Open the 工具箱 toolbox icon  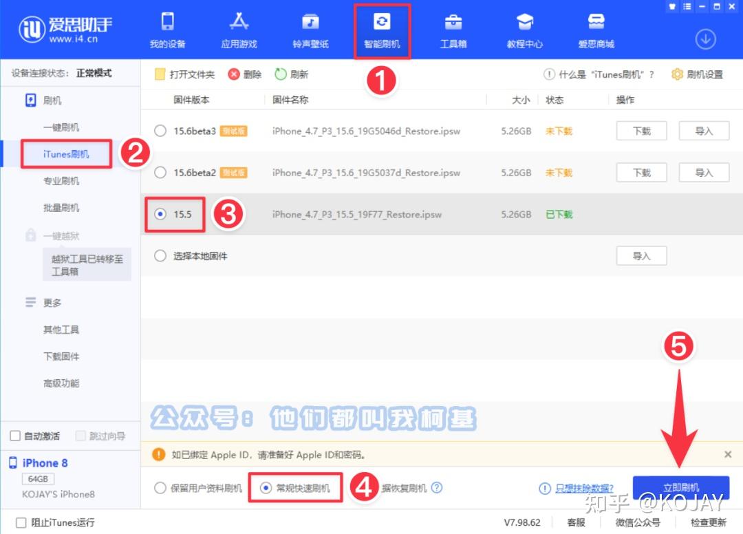tap(453, 22)
